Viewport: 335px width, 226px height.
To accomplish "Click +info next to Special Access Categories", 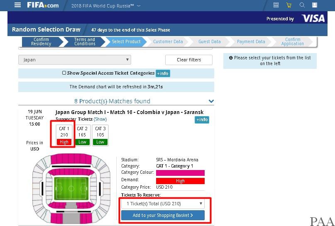I will (163, 73).
